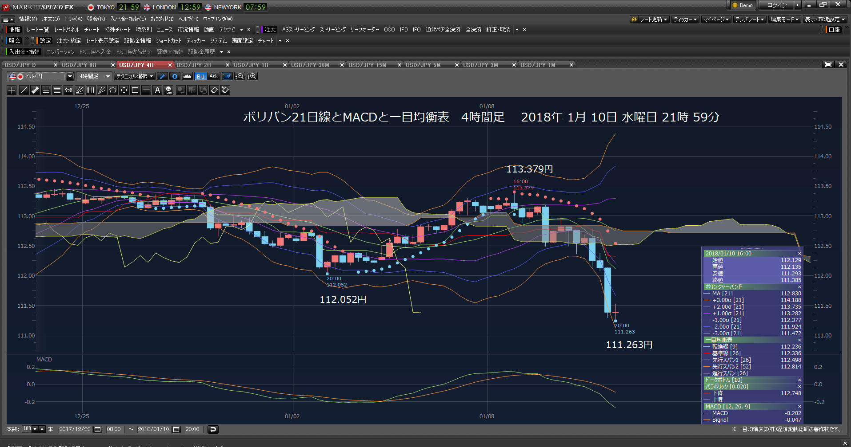Select the crosshair cursor drawing tool
This screenshot has height=447, width=851.
point(12,90)
